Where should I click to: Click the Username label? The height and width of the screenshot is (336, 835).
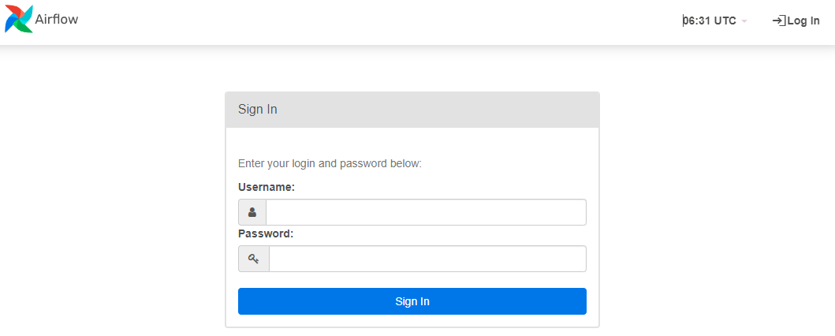point(267,187)
